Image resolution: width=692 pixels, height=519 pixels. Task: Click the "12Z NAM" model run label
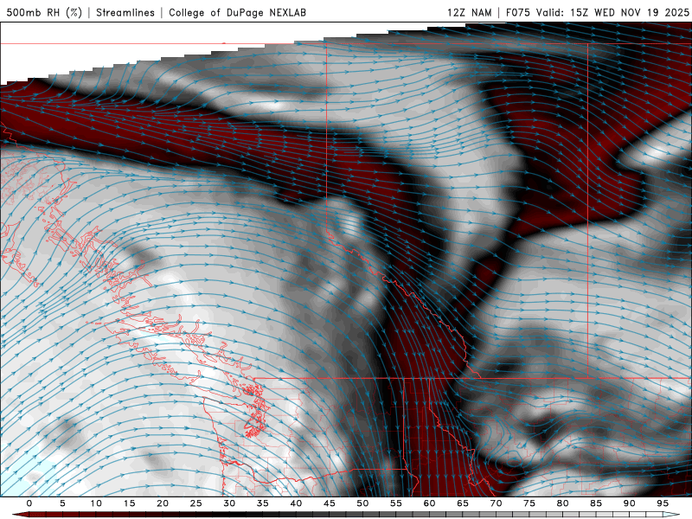pos(469,12)
